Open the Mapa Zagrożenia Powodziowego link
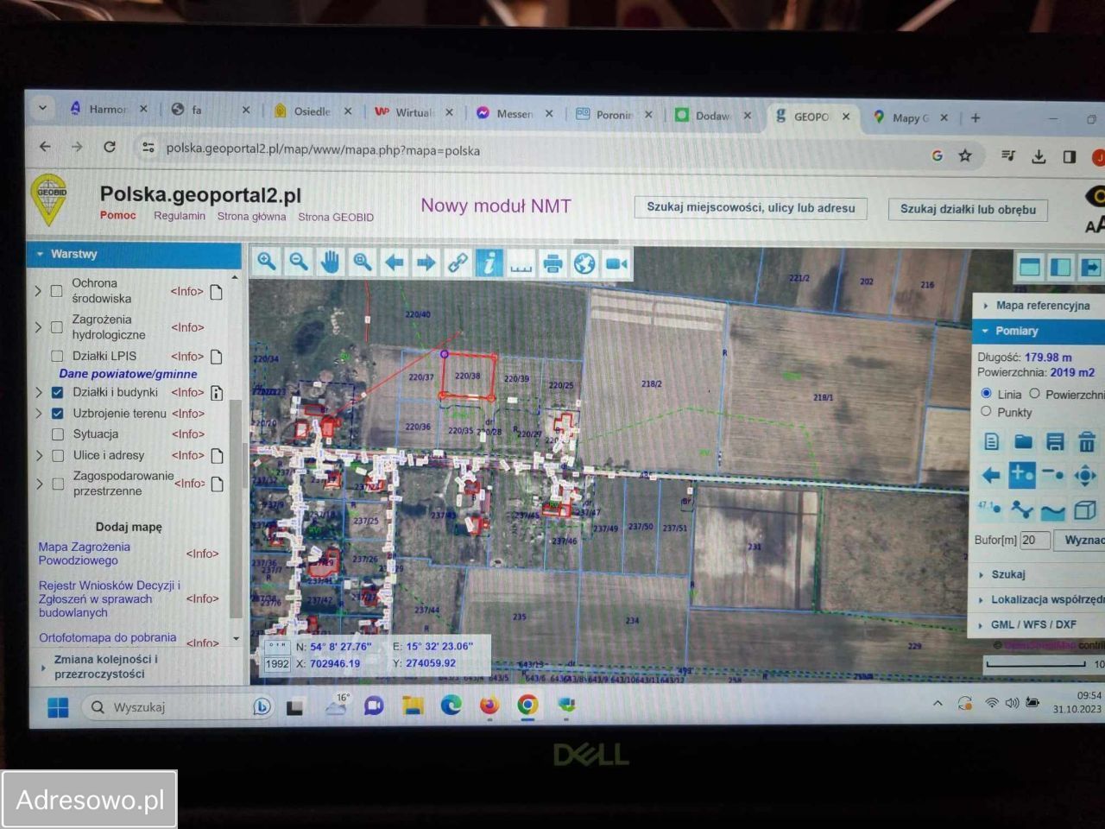This screenshot has width=1105, height=829. 84,554
